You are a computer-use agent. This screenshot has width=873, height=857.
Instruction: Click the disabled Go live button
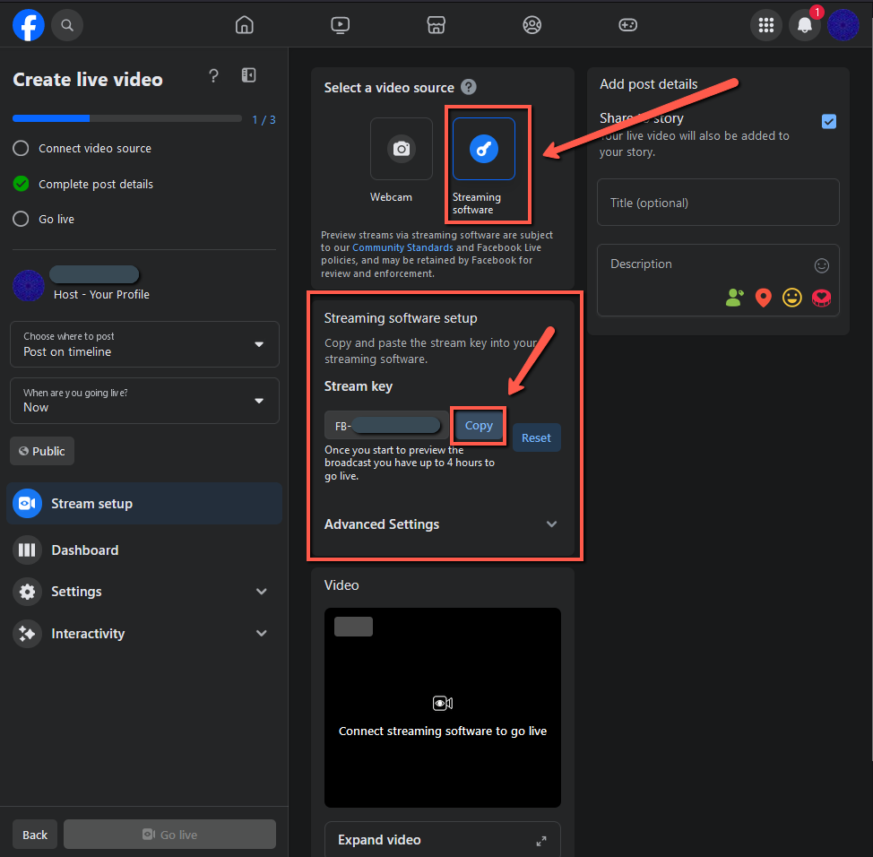[169, 835]
